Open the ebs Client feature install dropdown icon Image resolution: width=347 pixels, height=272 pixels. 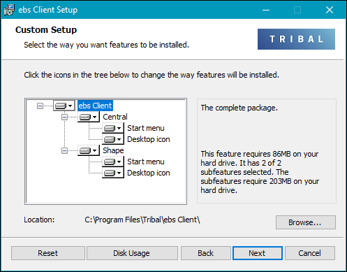pos(64,106)
